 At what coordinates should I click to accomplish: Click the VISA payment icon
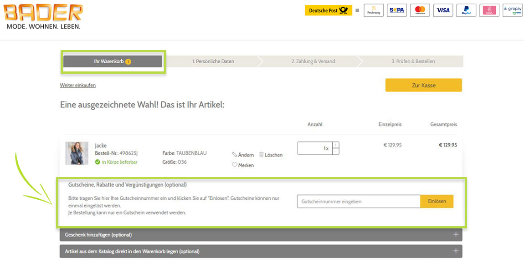(x=443, y=10)
